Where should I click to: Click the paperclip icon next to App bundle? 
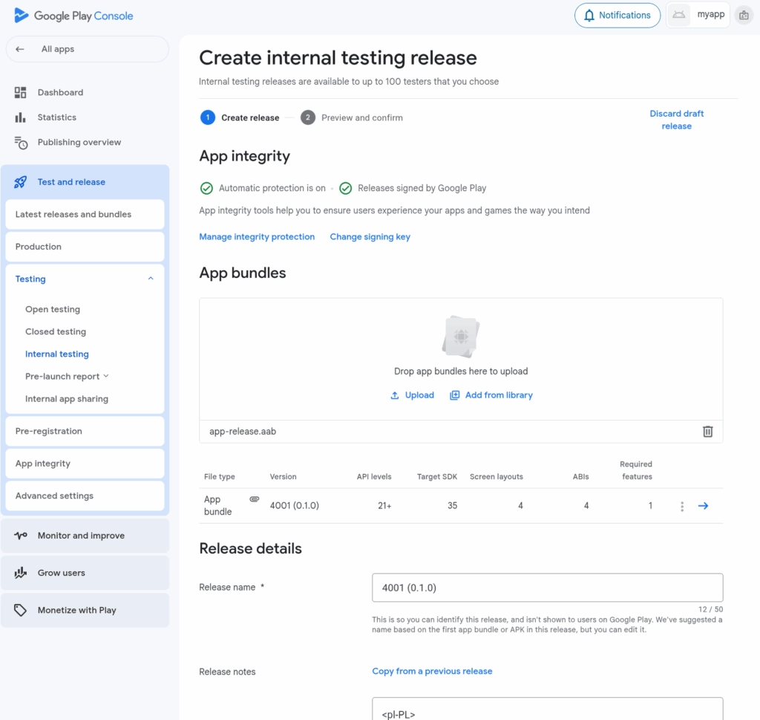254,499
